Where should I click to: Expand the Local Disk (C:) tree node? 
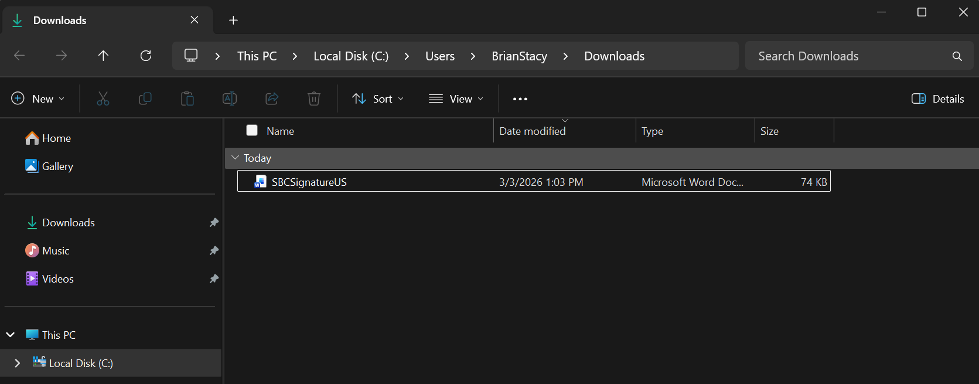[17, 363]
